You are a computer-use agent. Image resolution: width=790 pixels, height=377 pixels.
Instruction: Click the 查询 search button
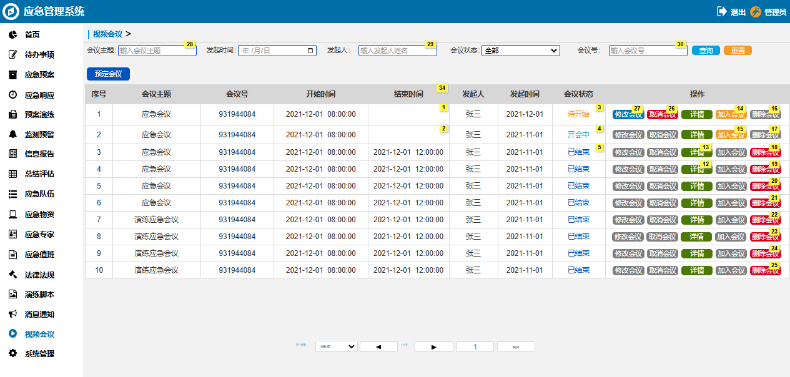coord(706,51)
